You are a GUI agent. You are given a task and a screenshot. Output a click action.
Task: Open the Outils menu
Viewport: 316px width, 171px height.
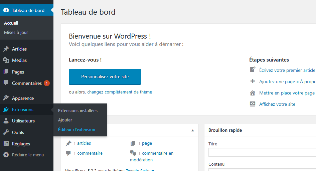[x=18, y=132]
